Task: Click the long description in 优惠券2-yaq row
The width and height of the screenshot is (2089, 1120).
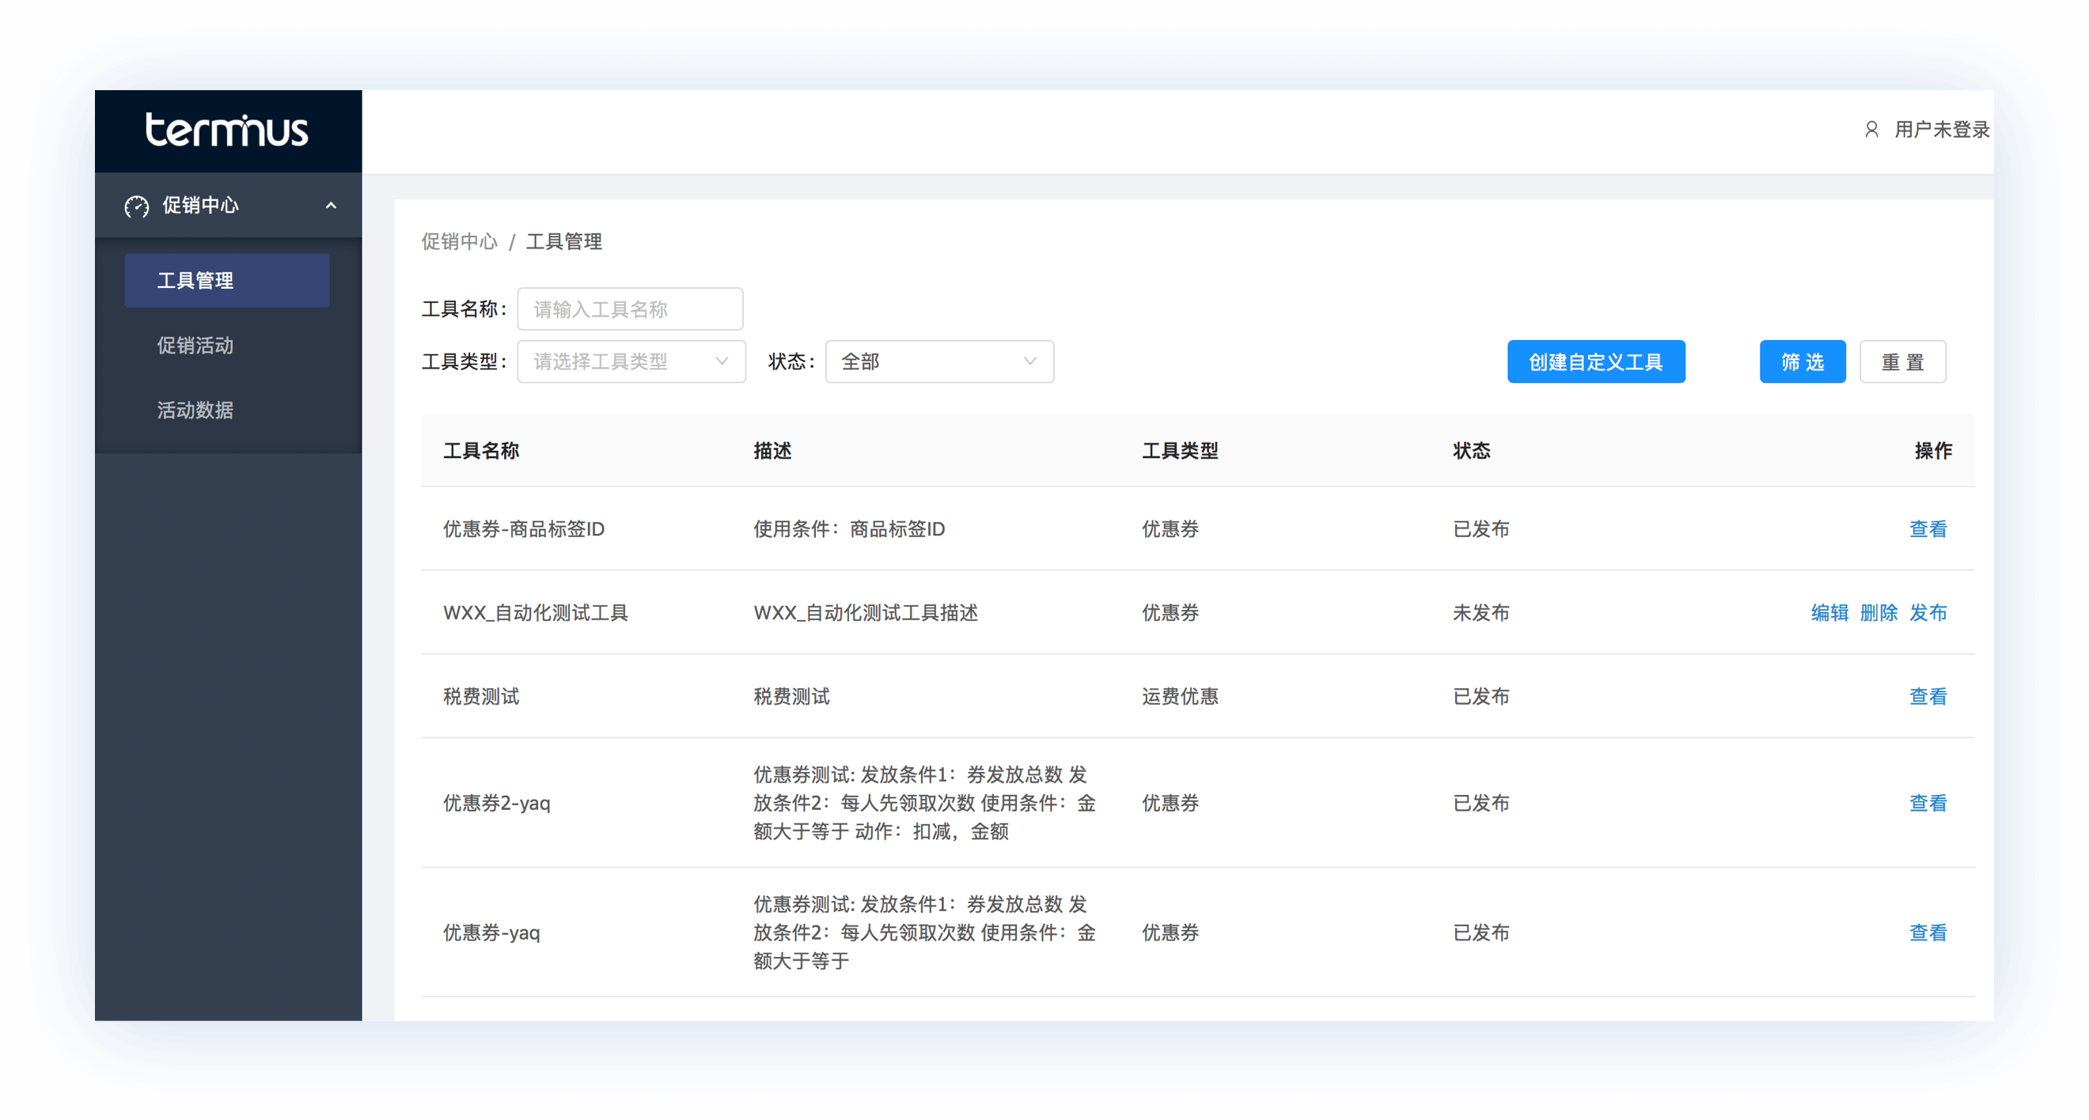Action: 924,803
